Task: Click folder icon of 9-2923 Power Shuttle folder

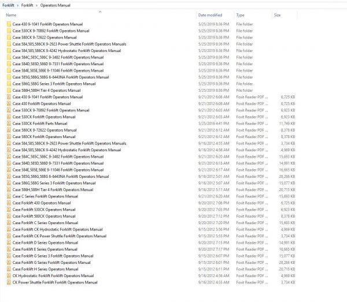Action: pyautogui.click(x=9, y=44)
